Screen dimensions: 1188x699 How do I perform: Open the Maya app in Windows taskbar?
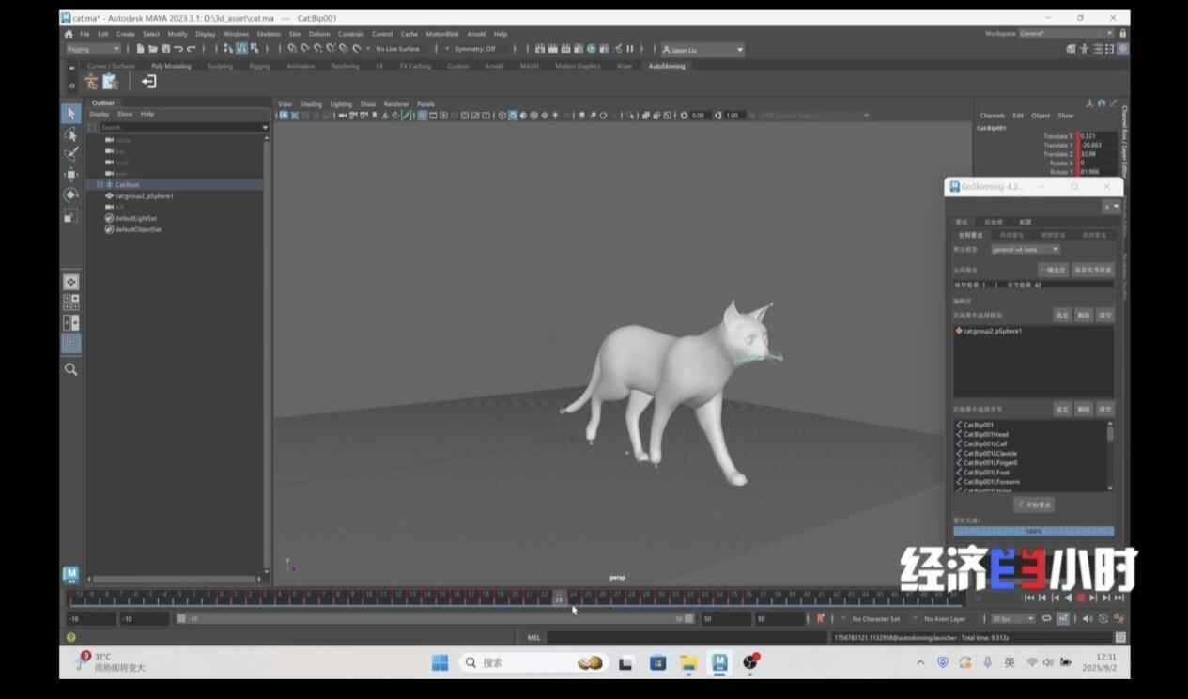tap(719, 662)
